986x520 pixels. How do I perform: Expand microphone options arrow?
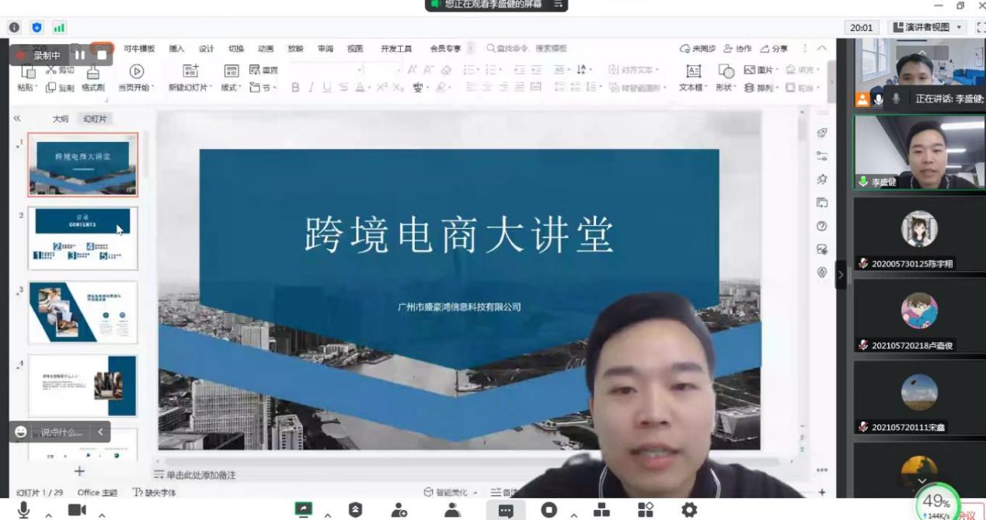point(48,515)
